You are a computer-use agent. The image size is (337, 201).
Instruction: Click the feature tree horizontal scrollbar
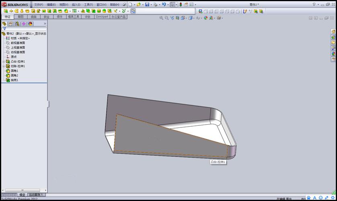(x=23, y=190)
